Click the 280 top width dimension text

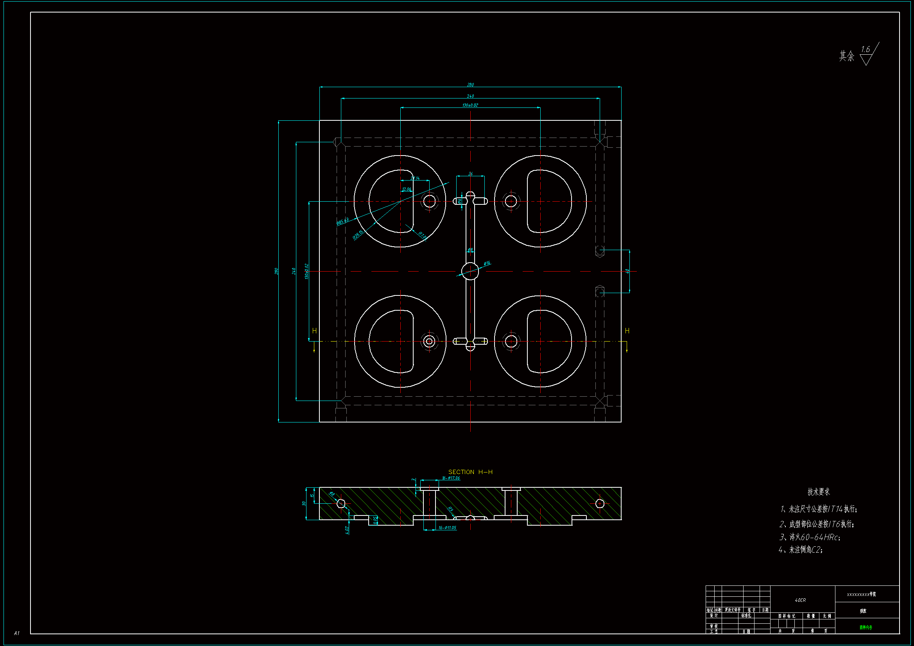coord(470,85)
